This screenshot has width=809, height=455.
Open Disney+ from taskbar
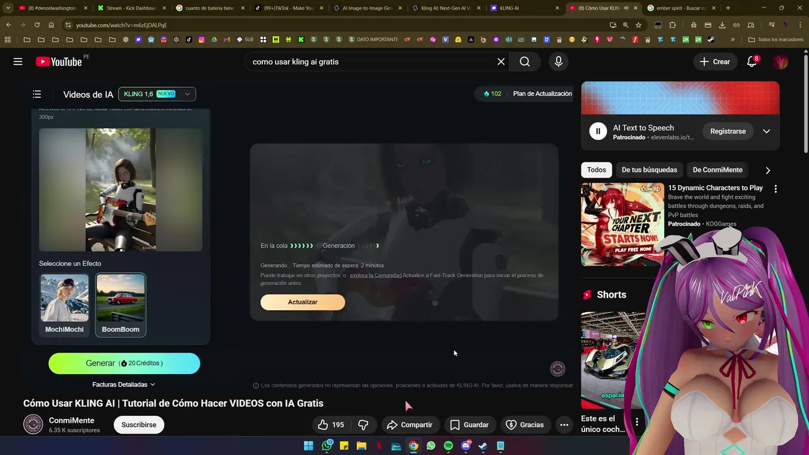click(396, 446)
